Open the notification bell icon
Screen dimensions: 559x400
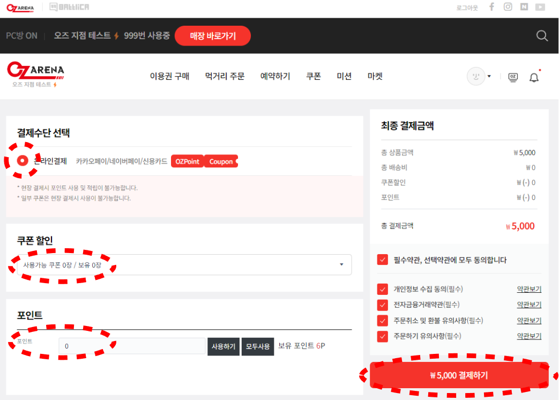(x=534, y=77)
